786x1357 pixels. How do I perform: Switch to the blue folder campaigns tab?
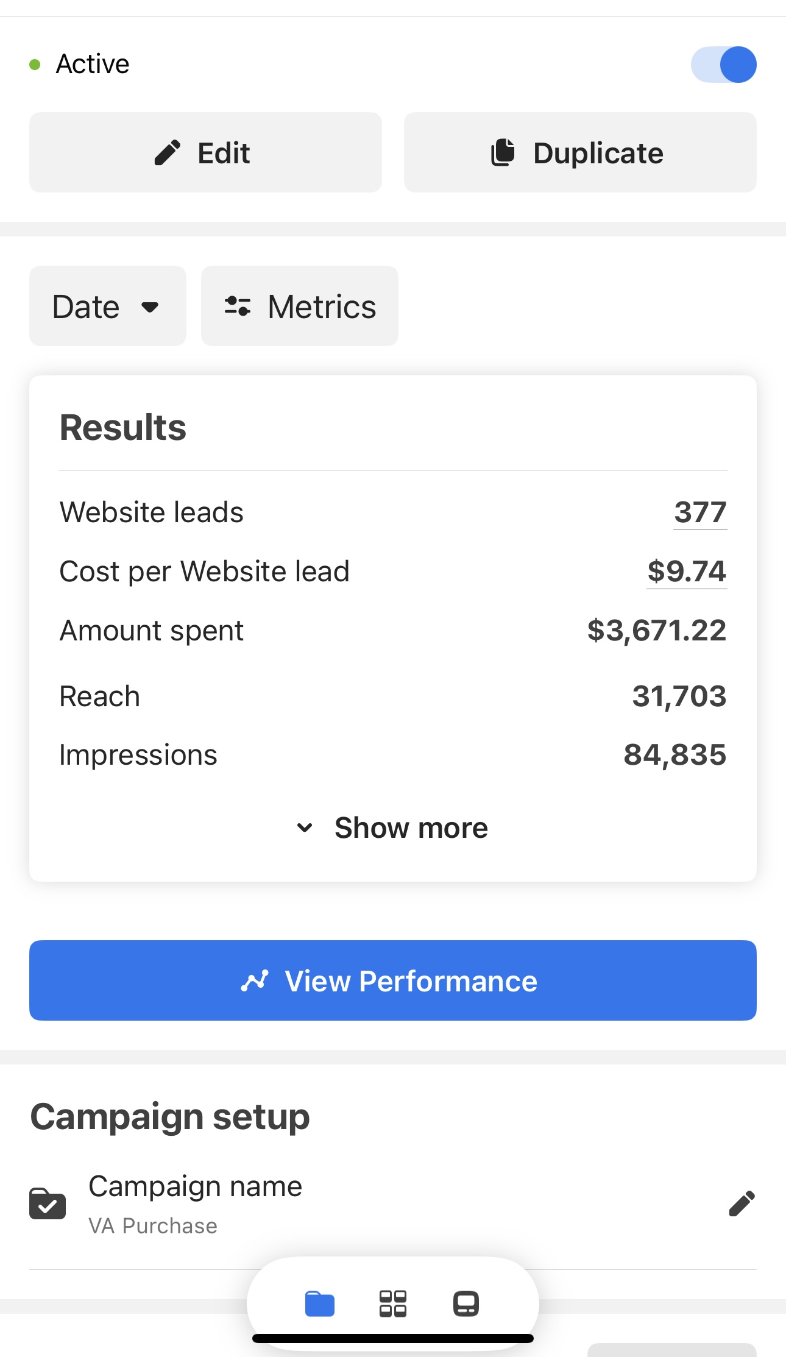click(x=320, y=1304)
